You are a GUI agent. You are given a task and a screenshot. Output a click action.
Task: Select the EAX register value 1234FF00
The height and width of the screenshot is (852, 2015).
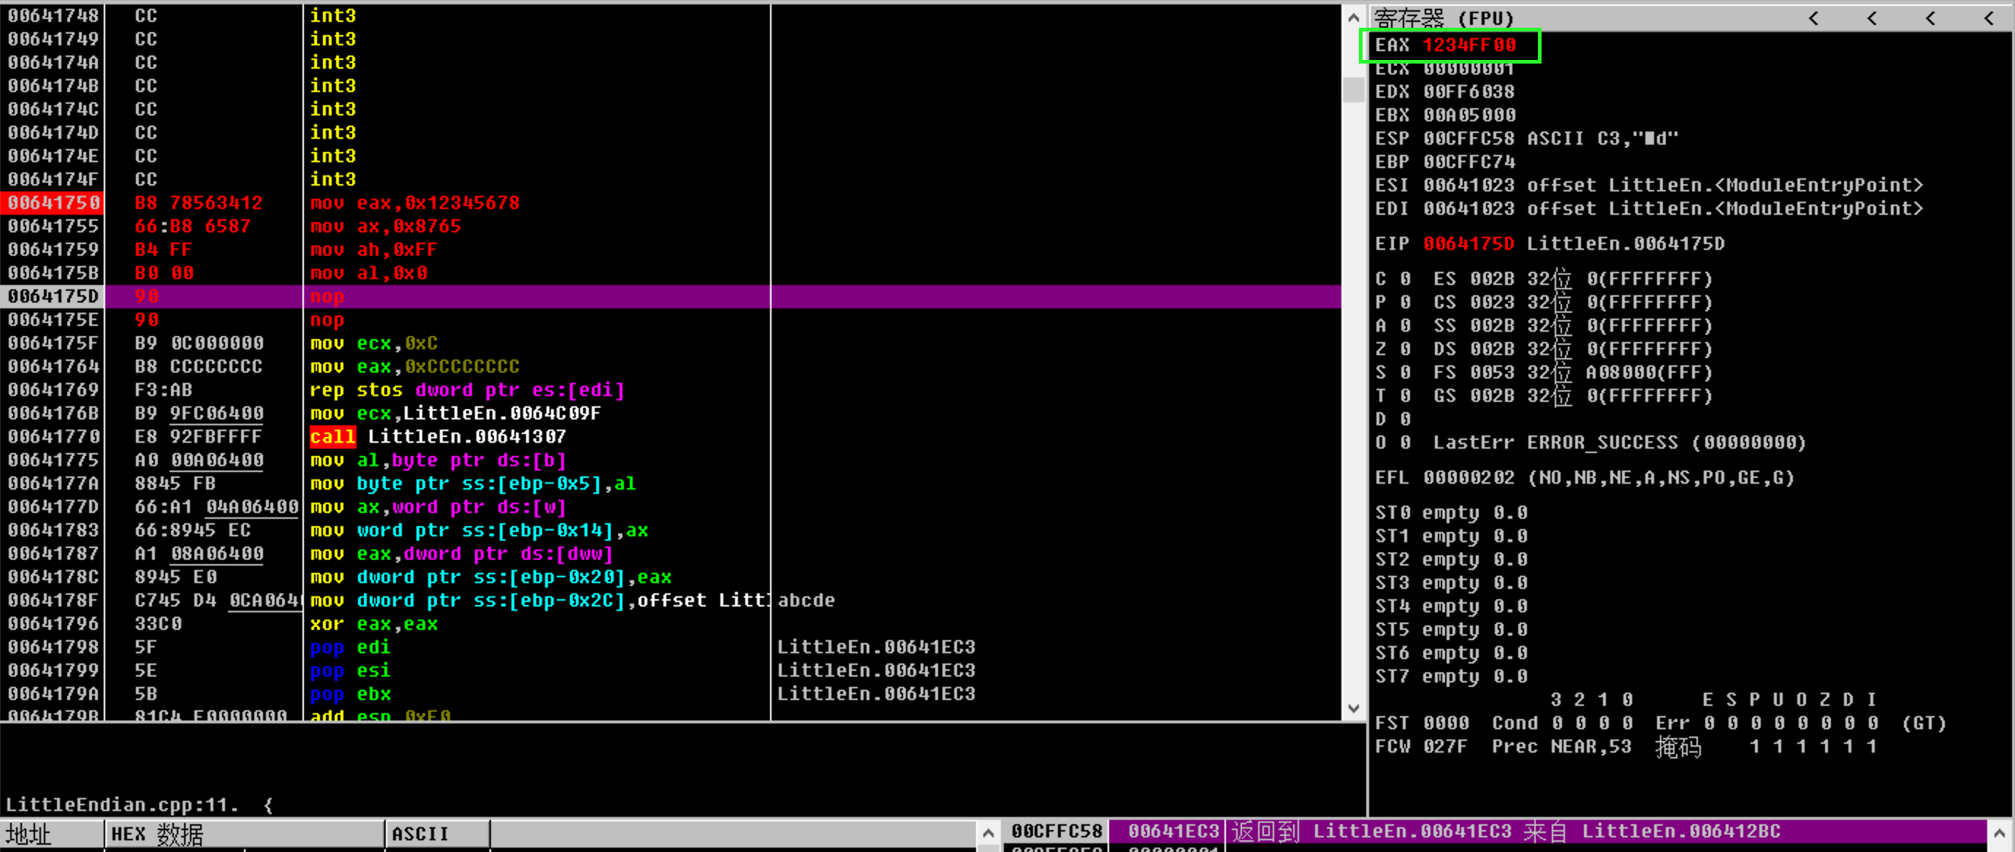1469,45
